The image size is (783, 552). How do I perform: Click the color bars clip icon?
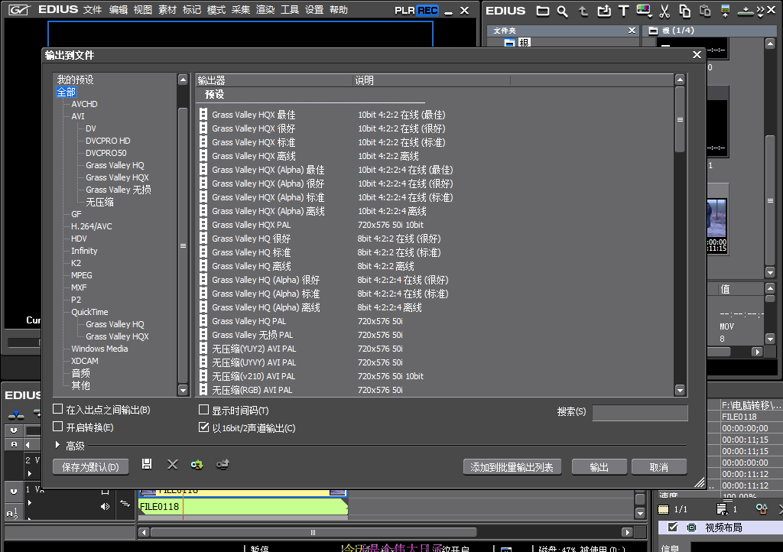click(644, 11)
